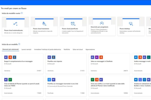
Task: Click the desktop flow monitor icon
Action: [131, 24]
